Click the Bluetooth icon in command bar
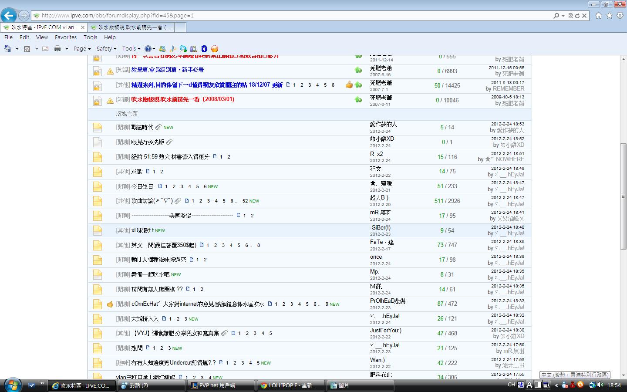Screen dimensions: 627x392 pyautogui.click(x=204, y=49)
